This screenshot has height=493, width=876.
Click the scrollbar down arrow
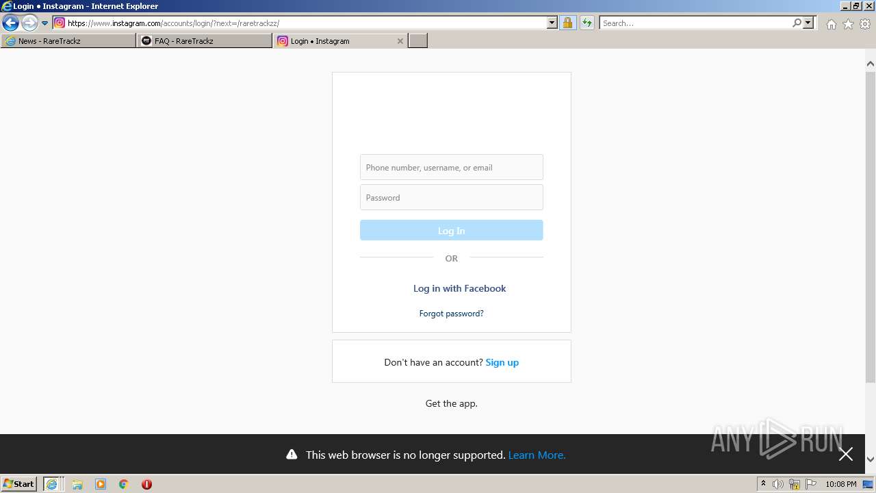(x=871, y=459)
